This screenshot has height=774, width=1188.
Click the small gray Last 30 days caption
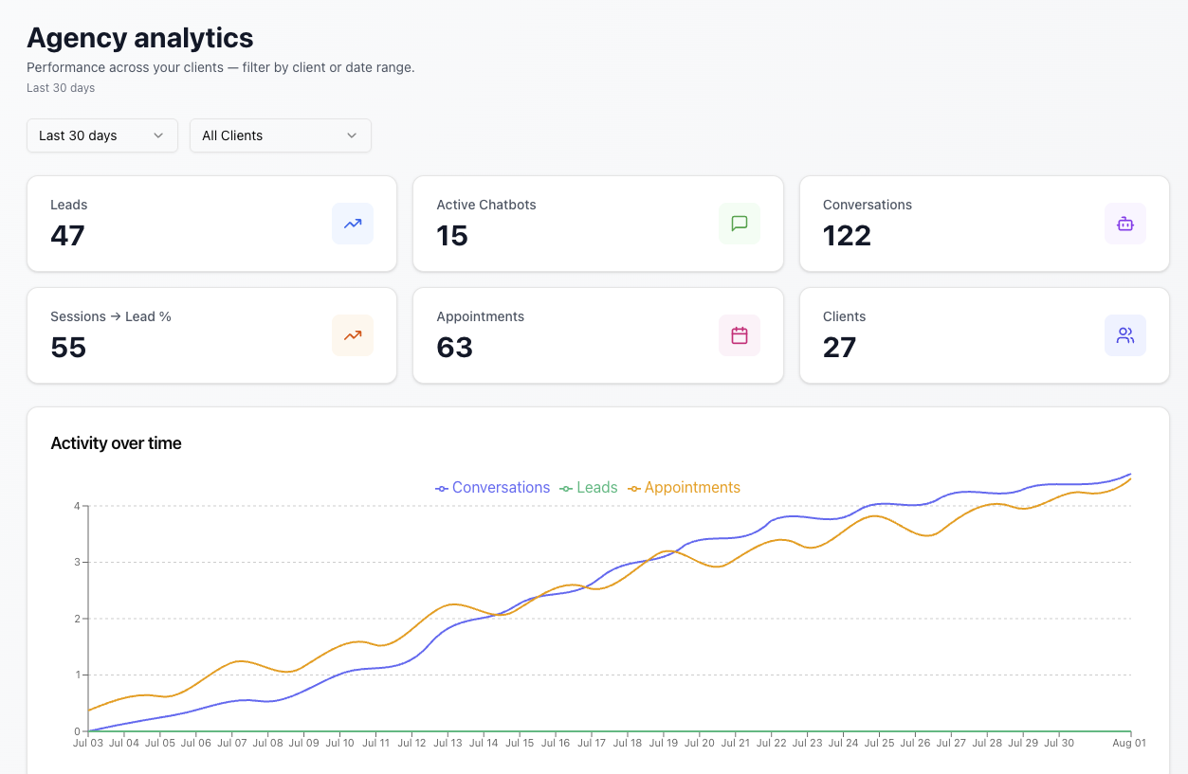[x=61, y=88]
